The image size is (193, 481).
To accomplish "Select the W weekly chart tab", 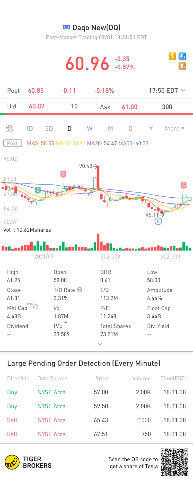I will [90, 128].
